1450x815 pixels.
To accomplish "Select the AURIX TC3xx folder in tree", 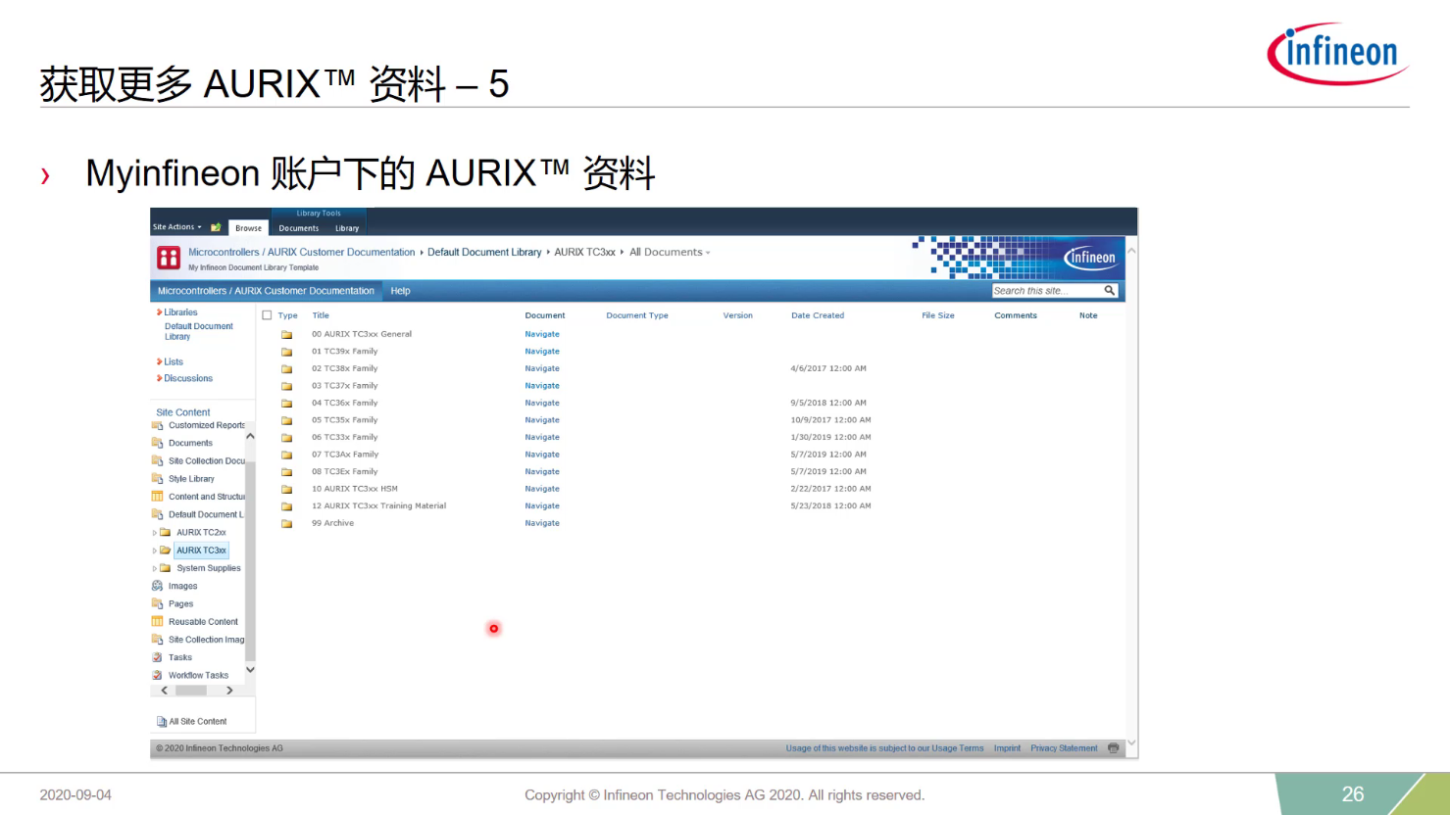I will point(201,551).
